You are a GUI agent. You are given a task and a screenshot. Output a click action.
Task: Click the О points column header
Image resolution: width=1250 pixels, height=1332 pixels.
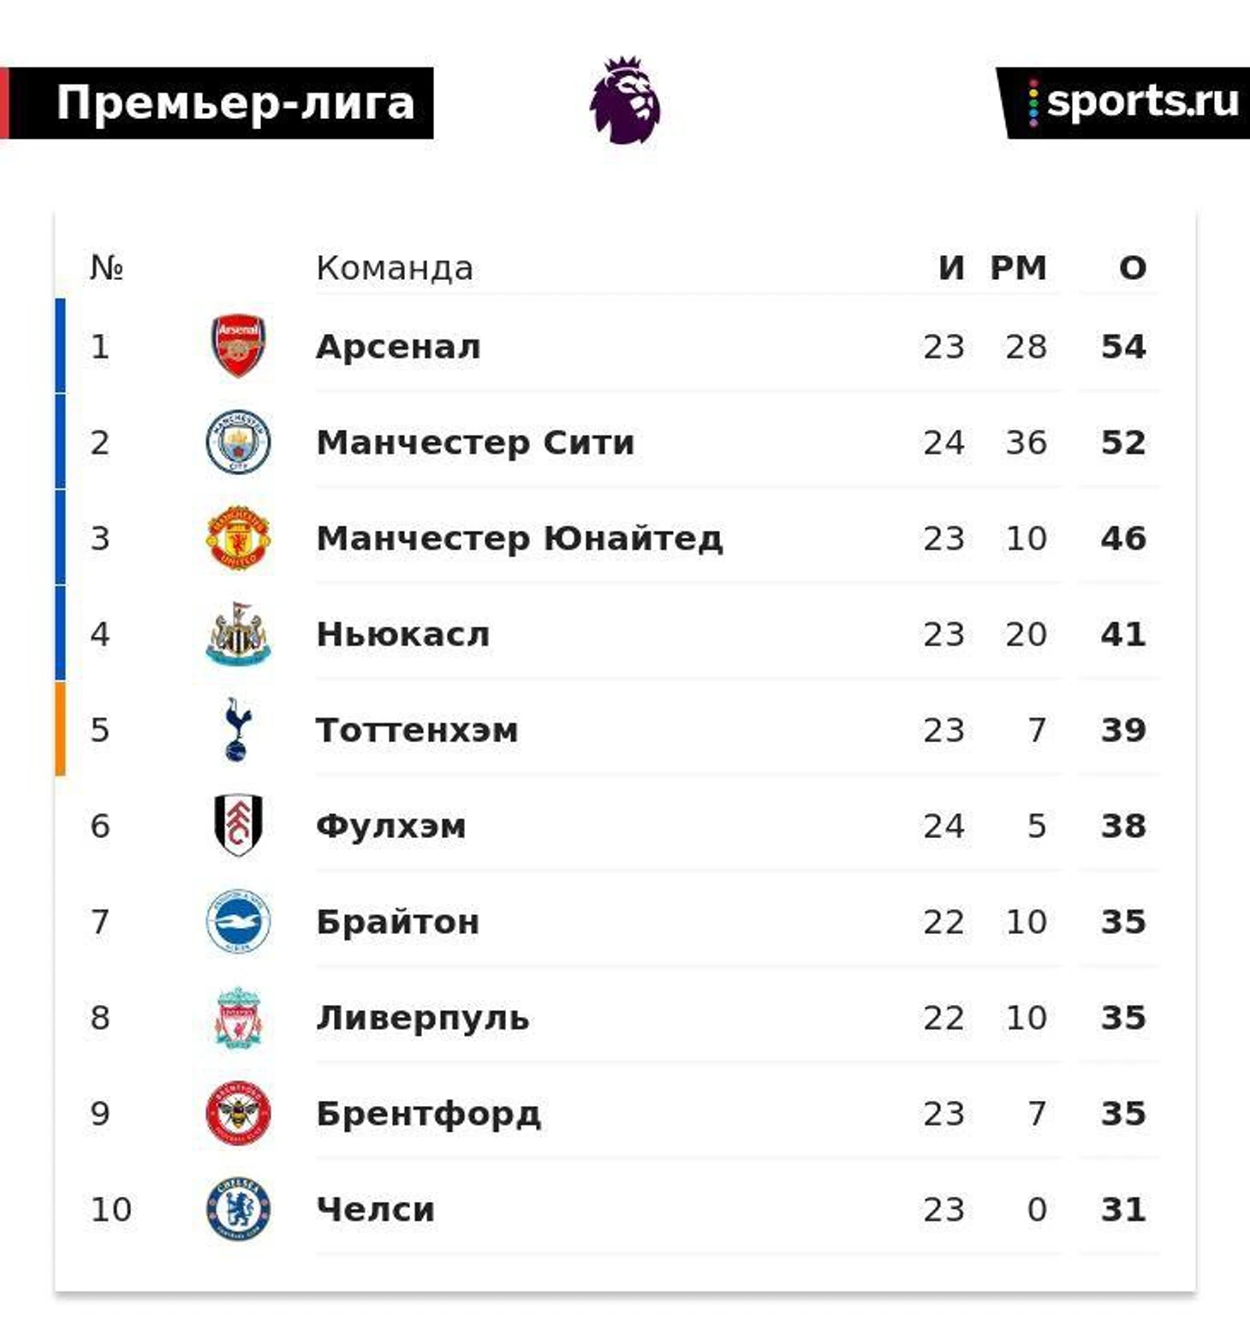pos(1132,268)
